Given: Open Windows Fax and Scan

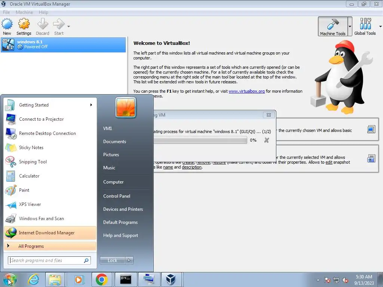Looking at the screenshot, I should coord(50,218).
